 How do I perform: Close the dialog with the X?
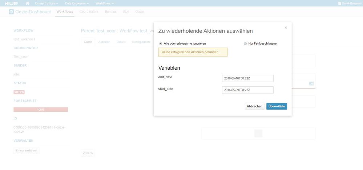click(x=286, y=28)
